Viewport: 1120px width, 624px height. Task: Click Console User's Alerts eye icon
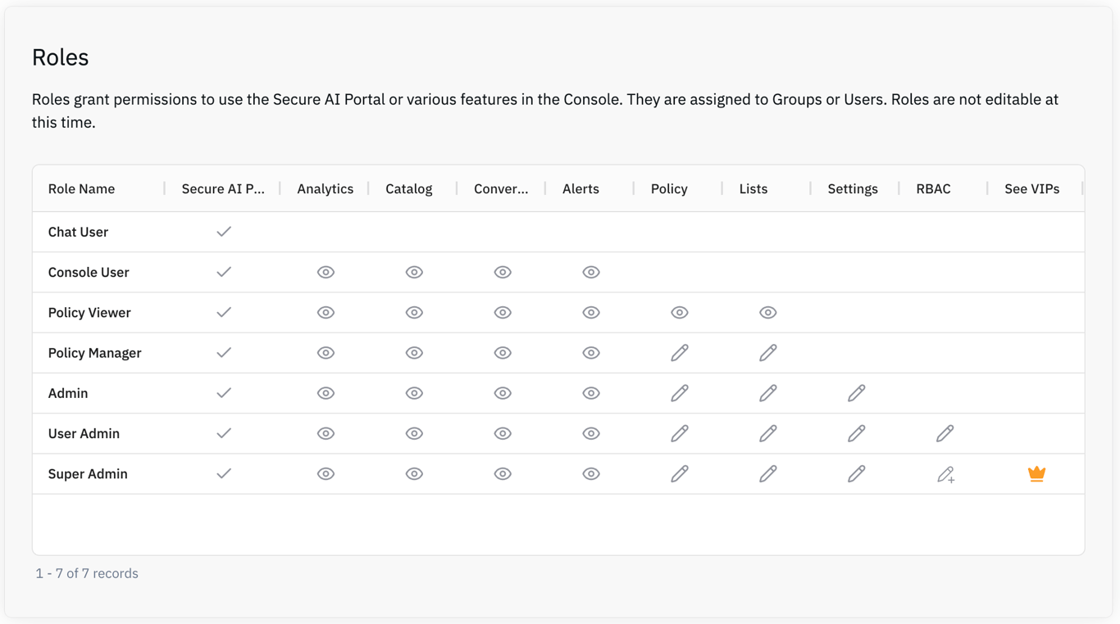[x=590, y=273]
